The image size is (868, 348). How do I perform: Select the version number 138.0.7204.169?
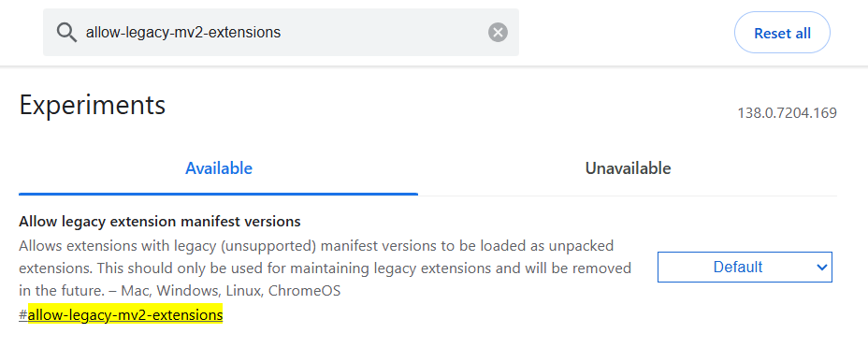(x=787, y=113)
